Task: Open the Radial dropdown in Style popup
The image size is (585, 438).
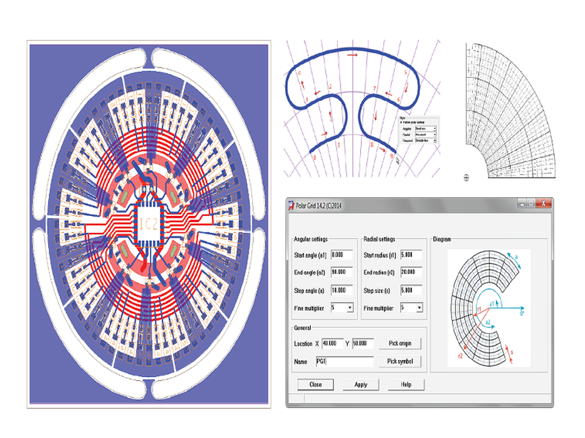Action: click(x=426, y=134)
